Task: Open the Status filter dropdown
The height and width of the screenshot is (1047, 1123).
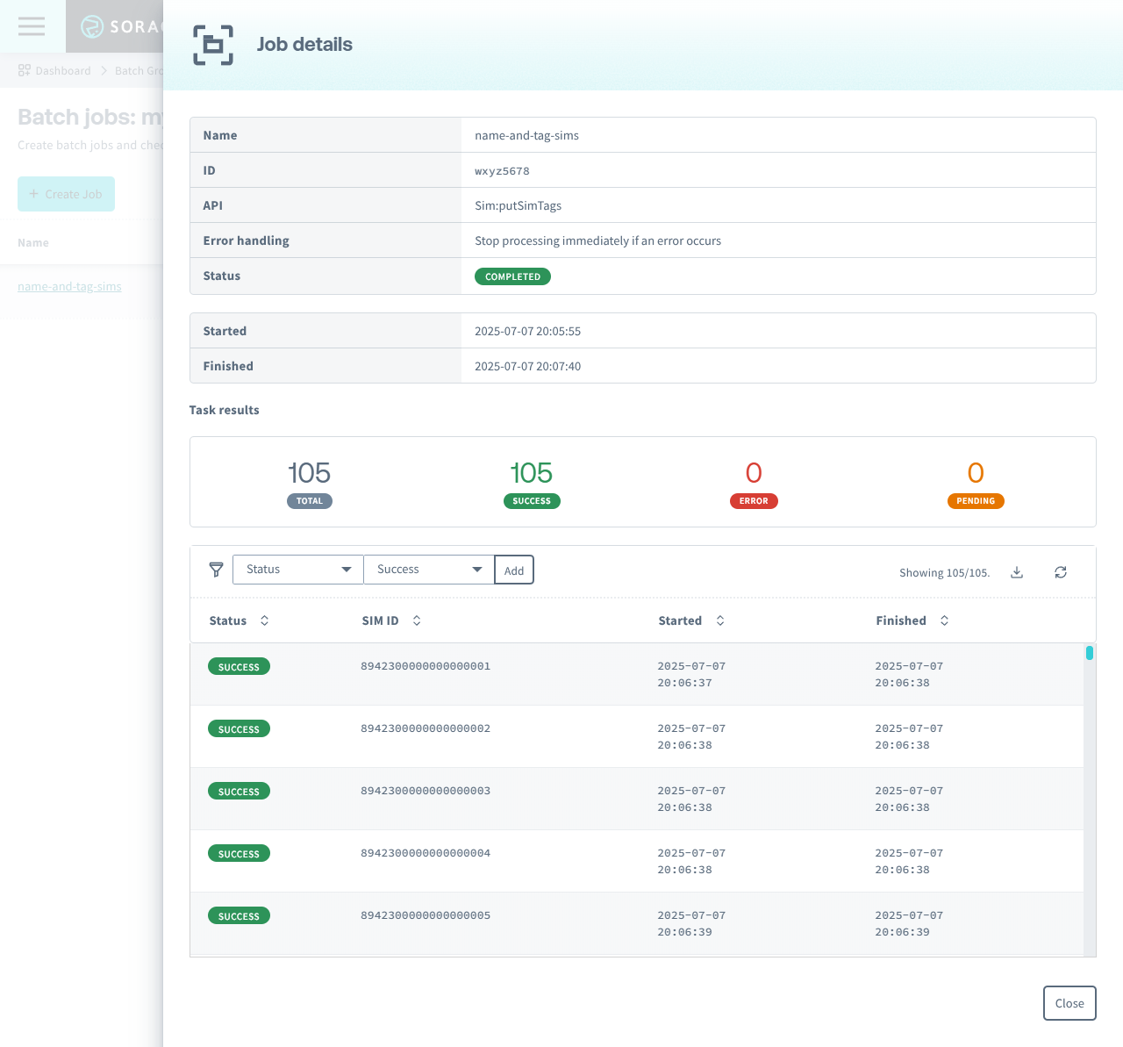Action: coord(297,569)
